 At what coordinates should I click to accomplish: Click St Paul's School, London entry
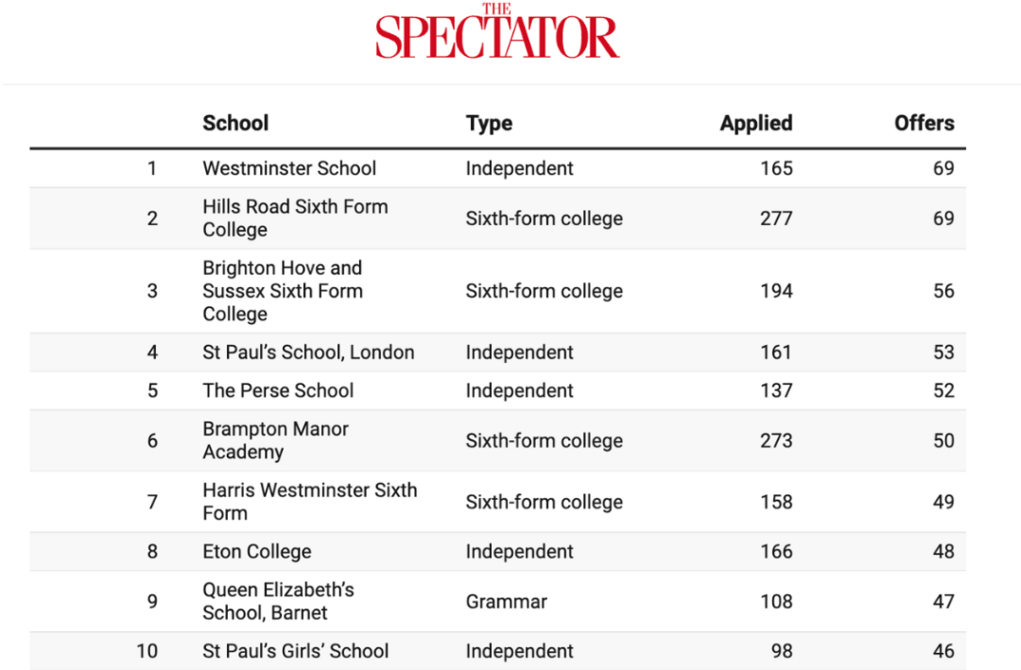(308, 352)
